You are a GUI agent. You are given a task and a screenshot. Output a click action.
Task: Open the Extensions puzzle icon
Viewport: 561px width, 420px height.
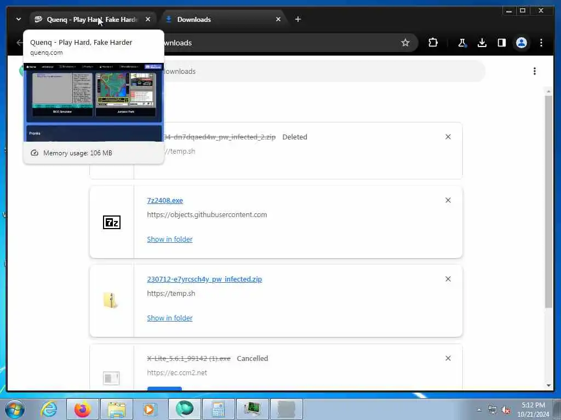pos(433,43)
